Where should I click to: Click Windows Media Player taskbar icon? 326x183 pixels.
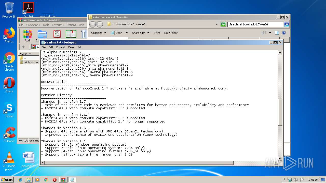(x=37, y=180)
